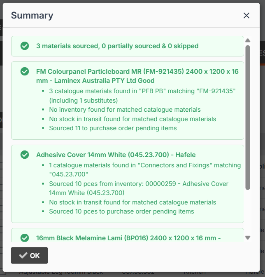265x277 pixels.
Task: Click the scrollbar up arrow in Summary
Action: [x=248, y=40]
